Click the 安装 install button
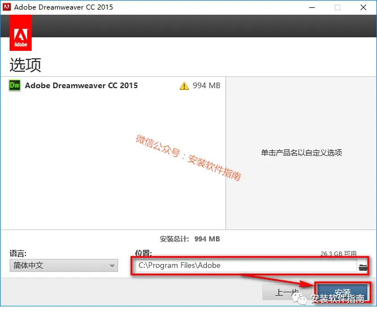Screen dimensions: 377x316 coord(343,292)
